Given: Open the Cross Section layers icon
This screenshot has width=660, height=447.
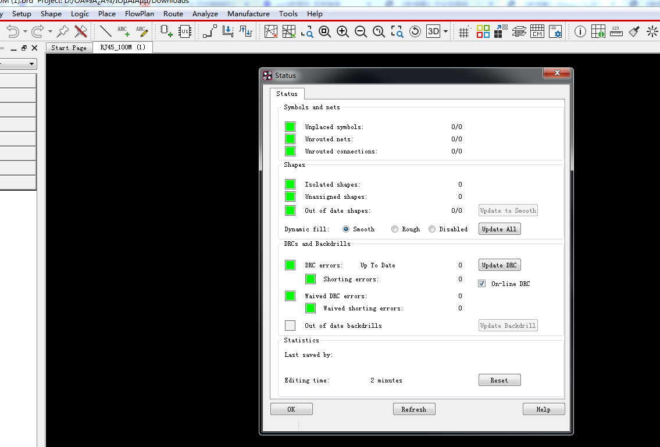Looking at the screenshot, I should [x=519, y=31].
